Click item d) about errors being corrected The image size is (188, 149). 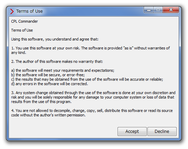[x=49, y=84]
